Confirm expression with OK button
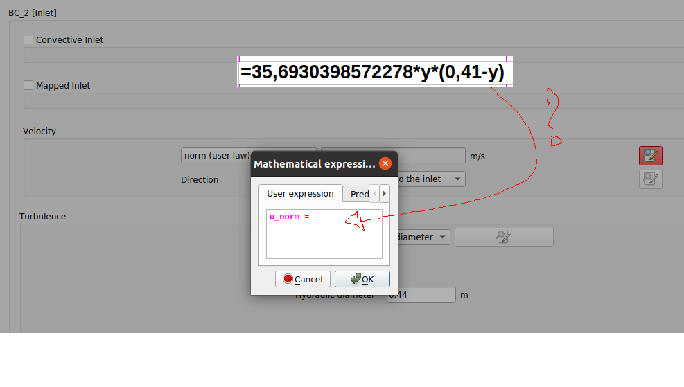Screen dimensions: 684x387 pos(362,279)
